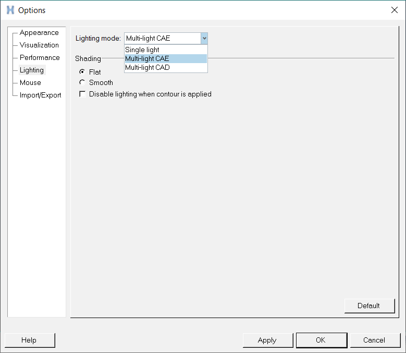
Task: Click the Lighting mode dropdown arrow
Action: point(204,39)
